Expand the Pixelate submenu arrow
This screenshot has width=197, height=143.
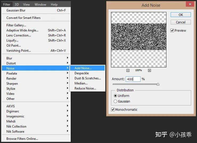67,73
